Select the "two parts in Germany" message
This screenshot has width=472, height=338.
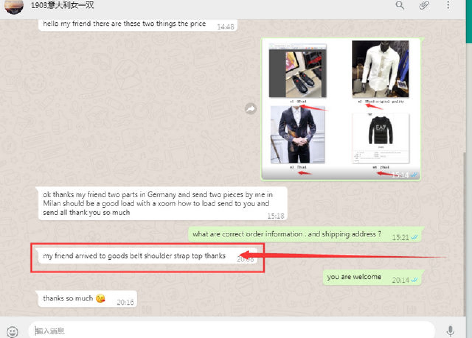tap(159, 203)
